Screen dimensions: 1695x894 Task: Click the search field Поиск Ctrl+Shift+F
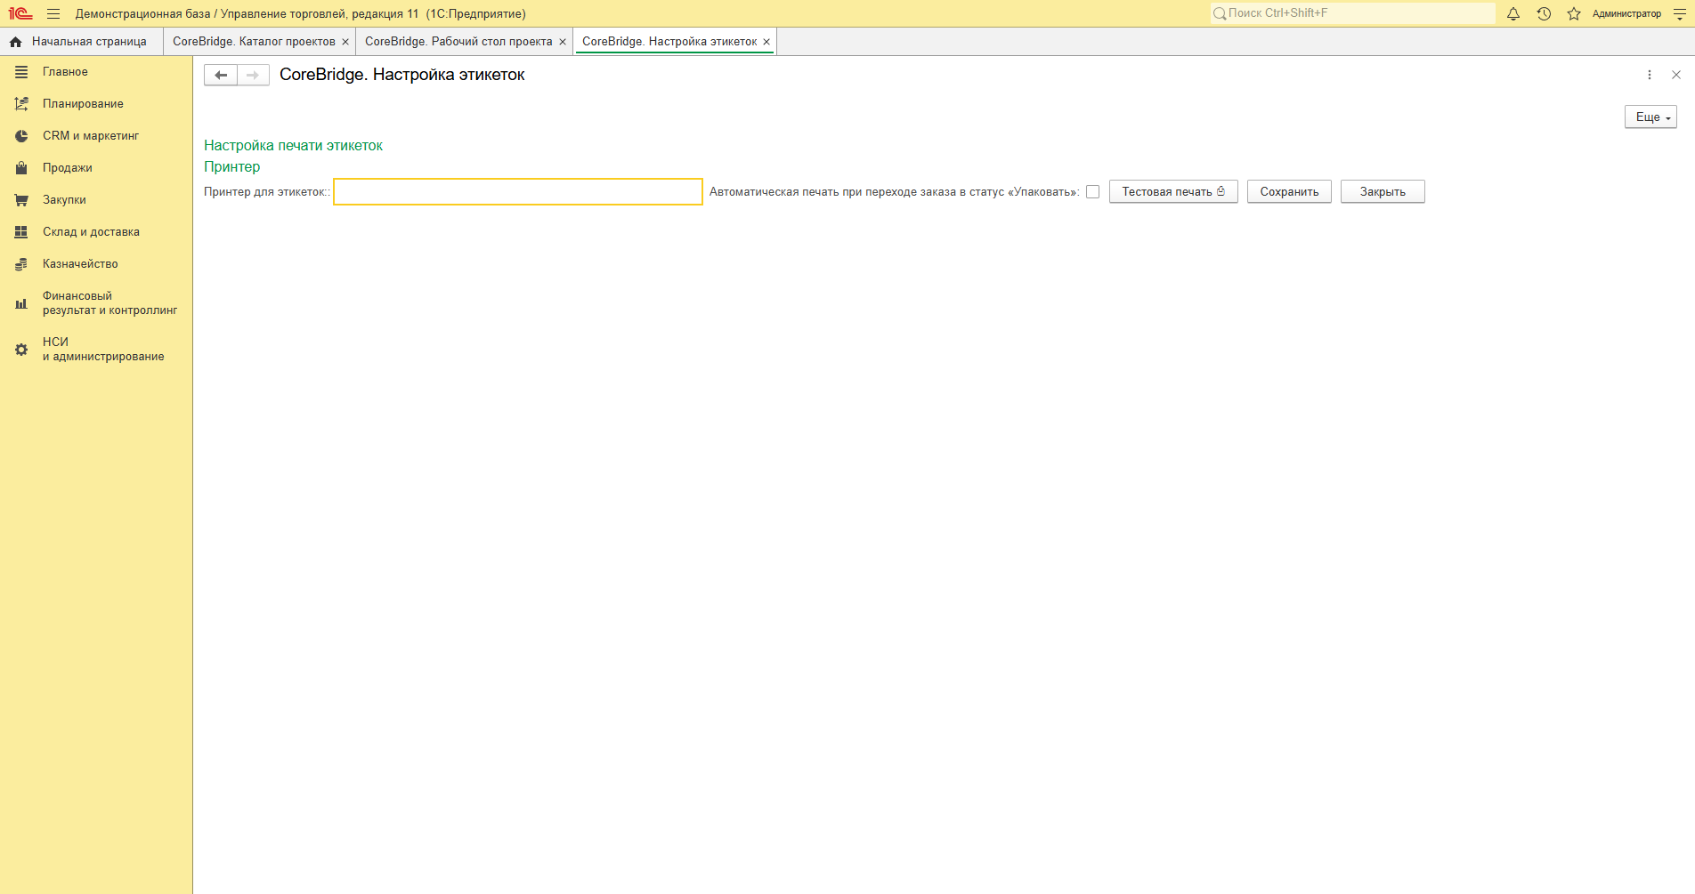(x=1353, y=13)
